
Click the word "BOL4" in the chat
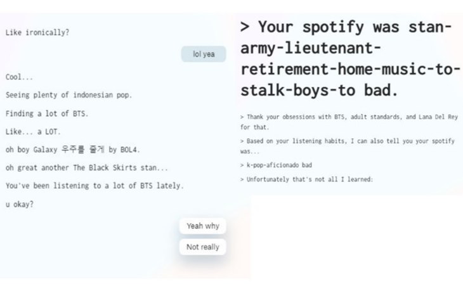pos(129,150)
